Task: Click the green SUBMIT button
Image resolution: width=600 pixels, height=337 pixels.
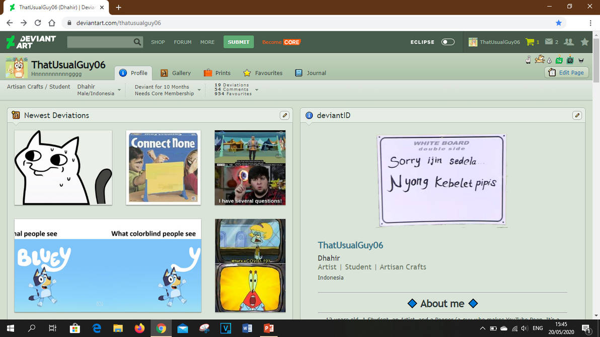Action: click(x=239, y=42)
